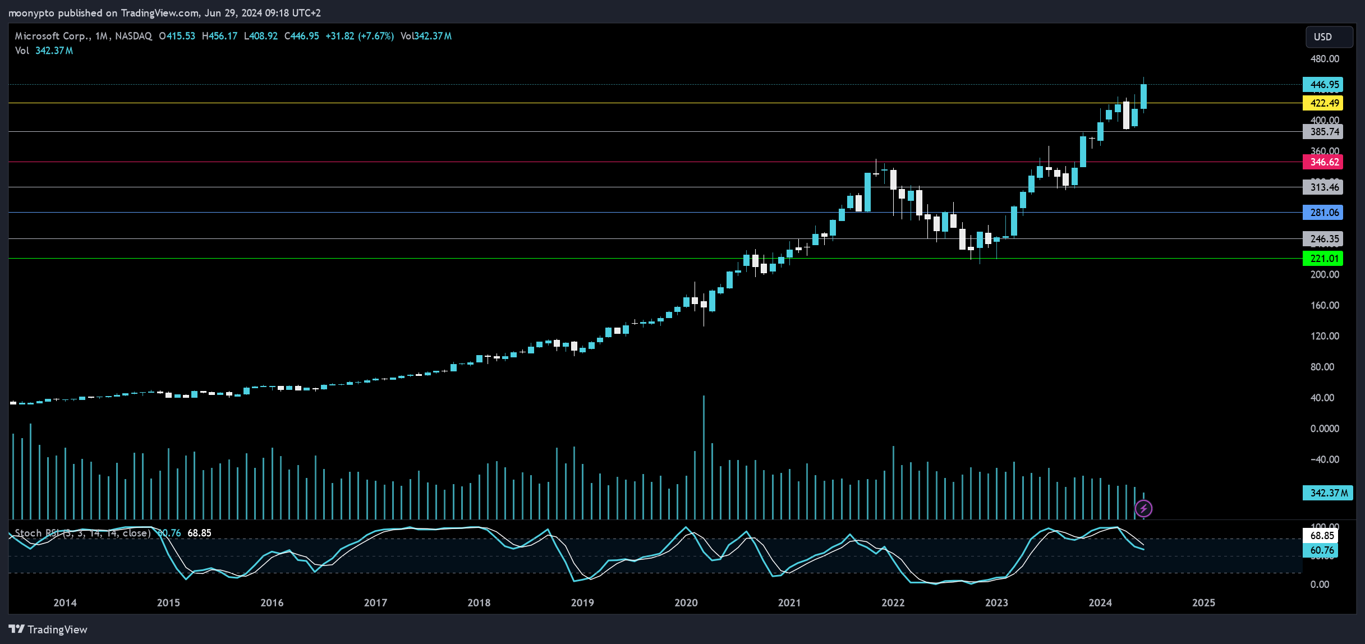This screenshot has width=1365, height=644.
Task: Select the blue 281.06 price label
Action: tap(1322, 213)
